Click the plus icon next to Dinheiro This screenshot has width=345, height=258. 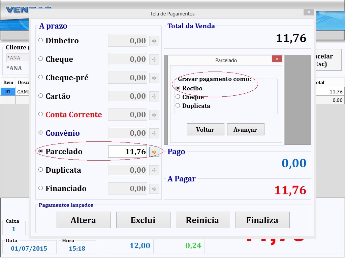154,41
